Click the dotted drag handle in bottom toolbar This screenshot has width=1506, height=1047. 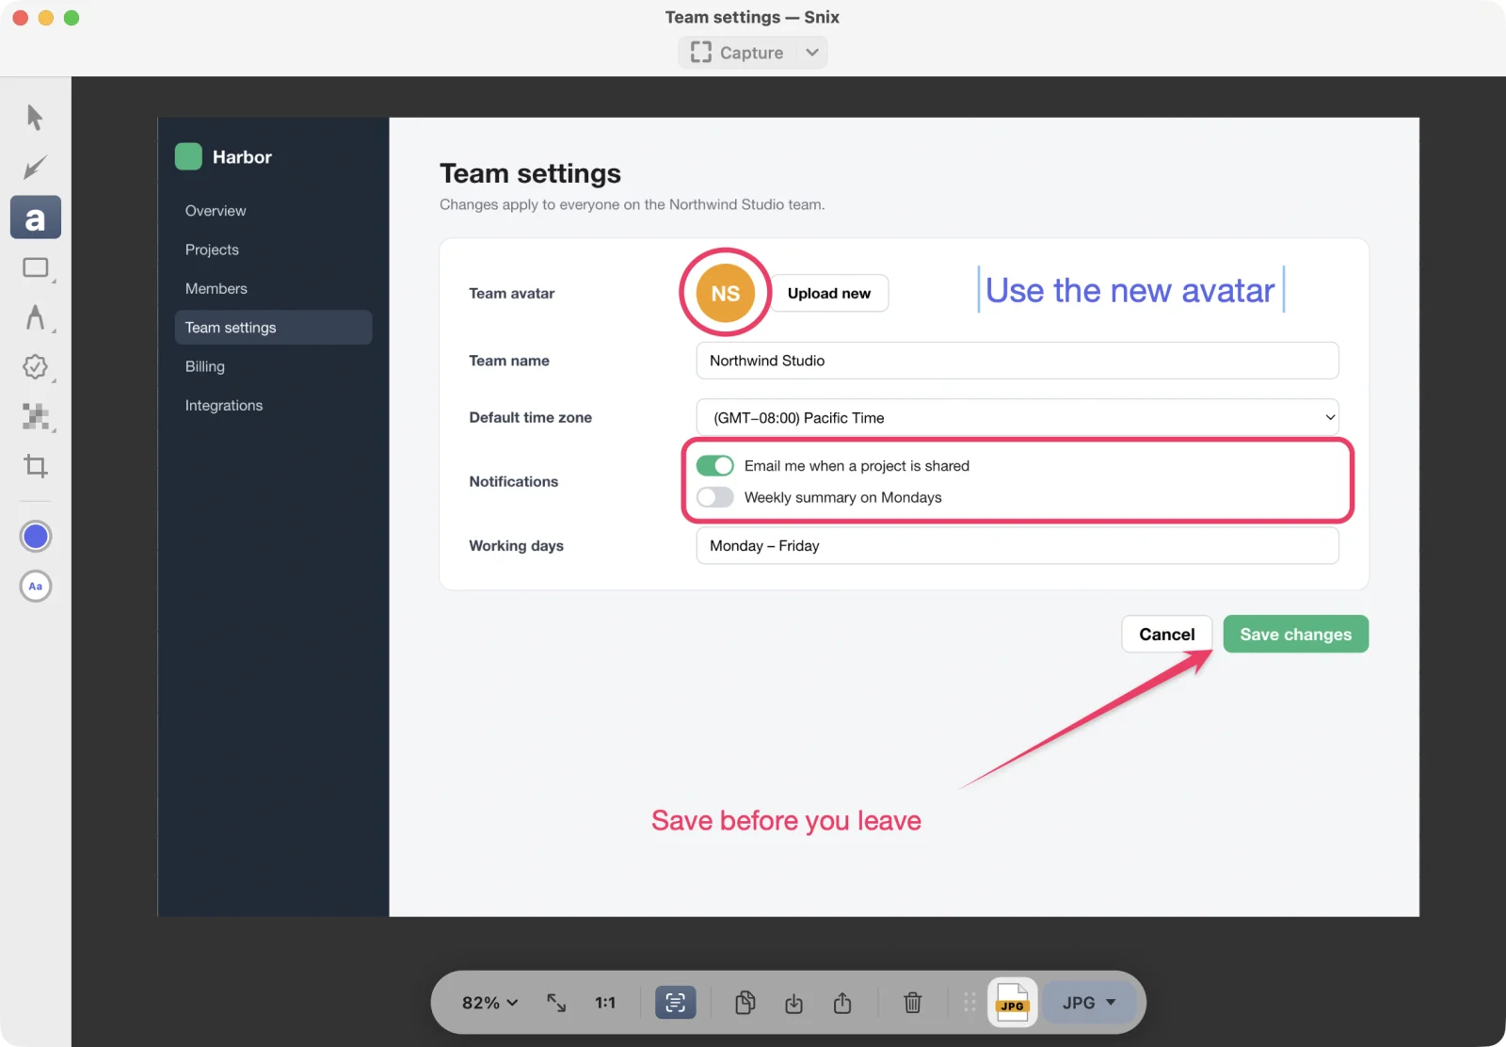pos(969,1003)
